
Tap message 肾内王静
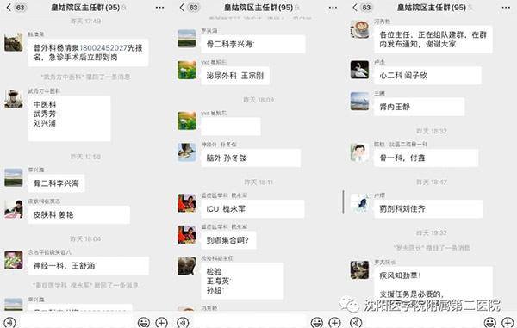pyautogui.click(x=419, y=107)
